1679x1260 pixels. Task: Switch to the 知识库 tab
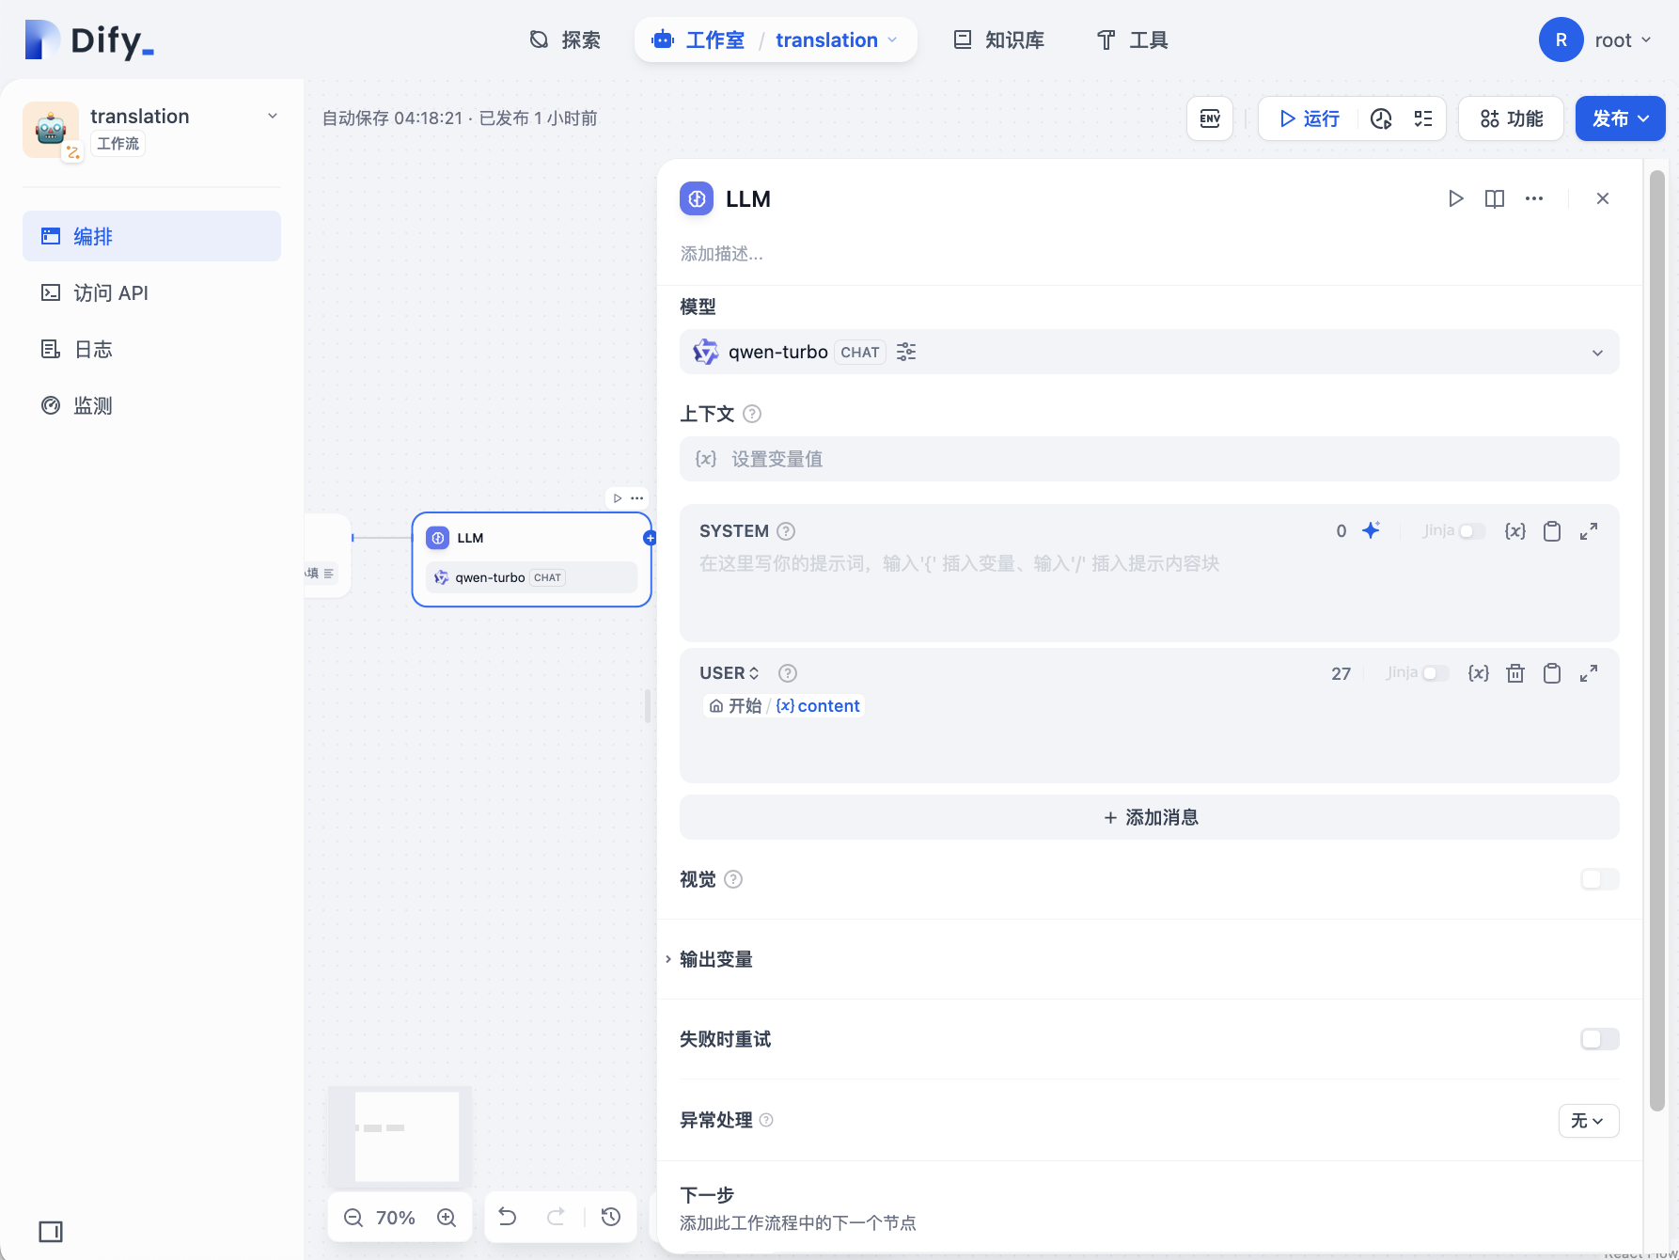[x=998, y=39]
